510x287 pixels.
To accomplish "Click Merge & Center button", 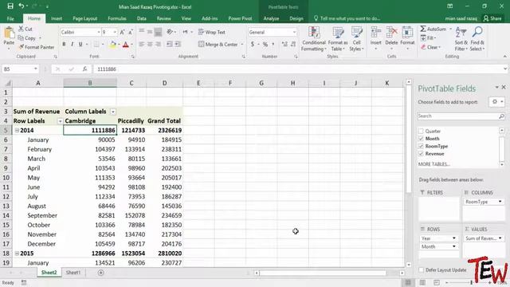I will [x=218, y=45].
